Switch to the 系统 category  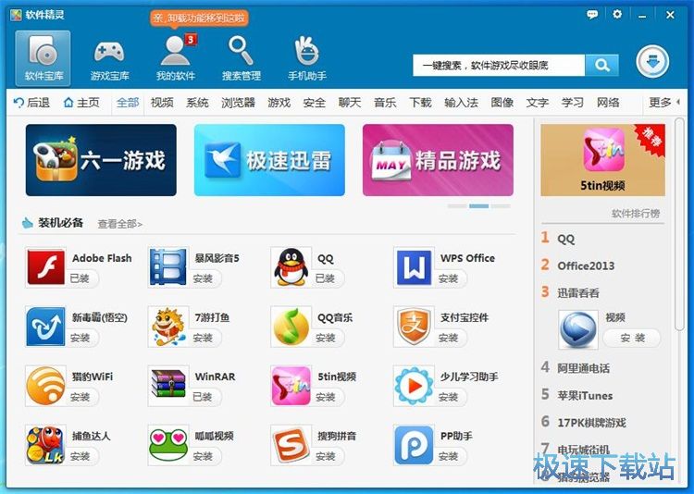point(197,103)
